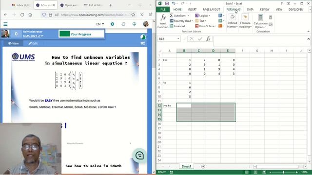
Task: Open a new browser tab
Action: (x=111, y=5)
